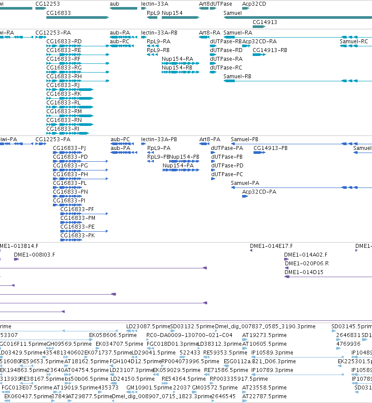
Task: Click the RpL9-RB transcript label
Action: [x=158, y=50]
